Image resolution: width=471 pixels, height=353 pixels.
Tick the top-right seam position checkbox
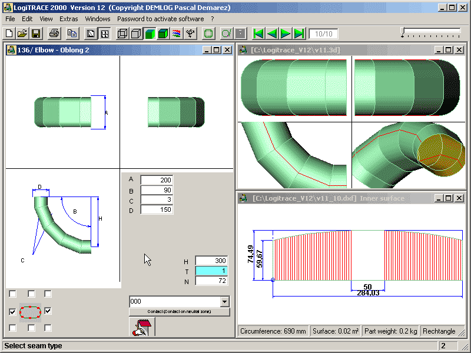pyautogui.click(x=48, y=294)
